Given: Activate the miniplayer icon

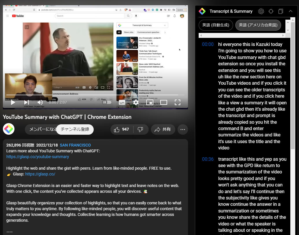Looking at the screenshot, I should [150, 102].
